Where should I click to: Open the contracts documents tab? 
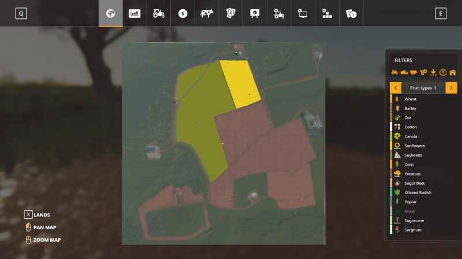point(230,13)
